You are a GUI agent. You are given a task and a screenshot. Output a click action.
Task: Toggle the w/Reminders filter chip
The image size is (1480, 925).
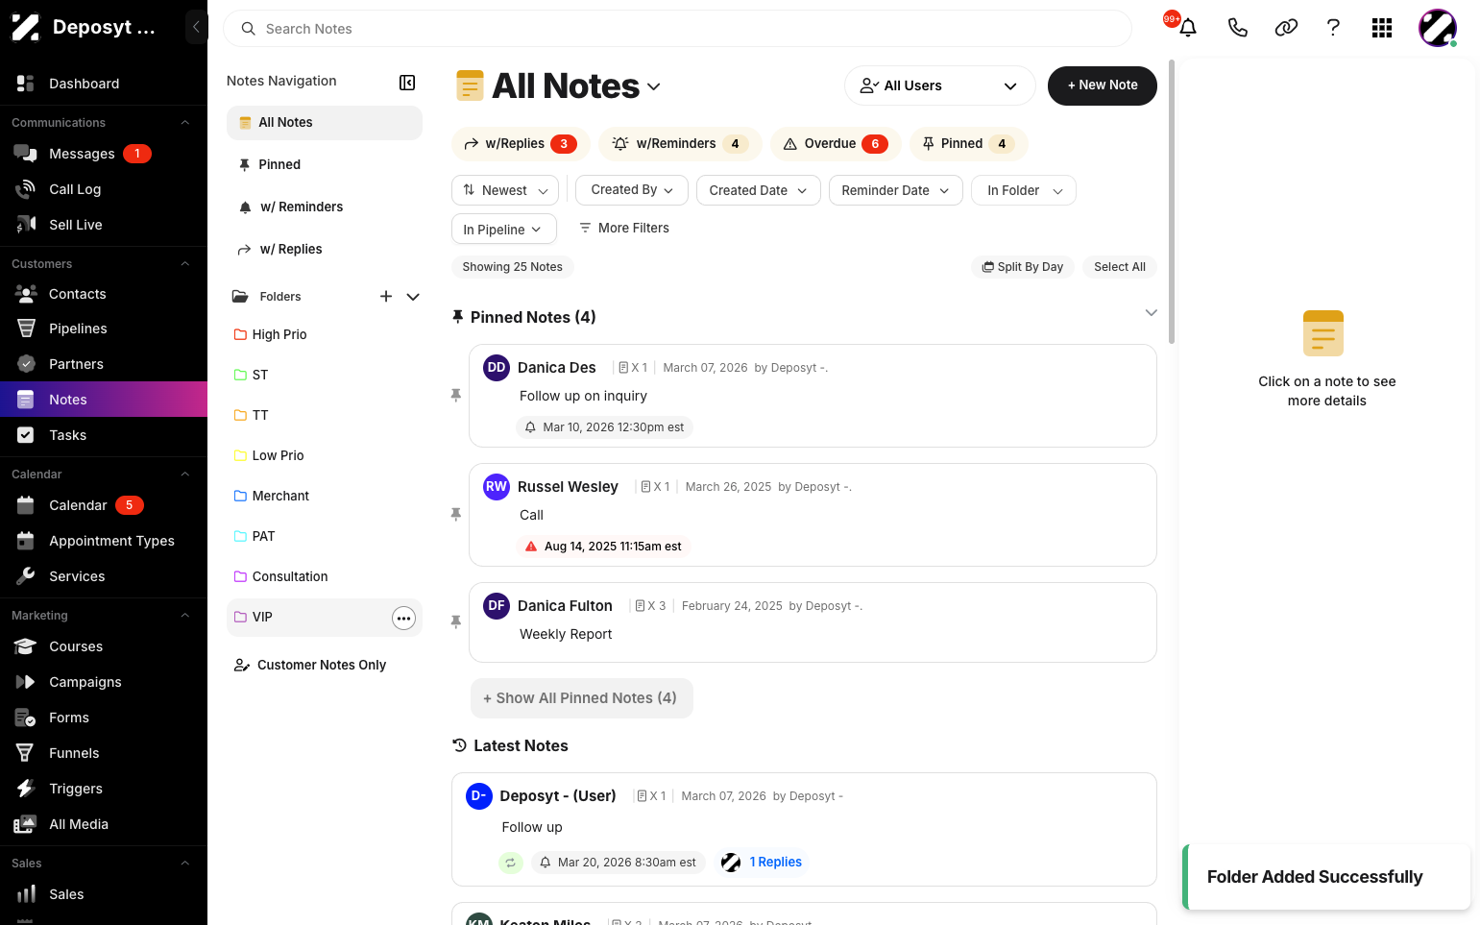pyautogui.click(x=680, y=144)
